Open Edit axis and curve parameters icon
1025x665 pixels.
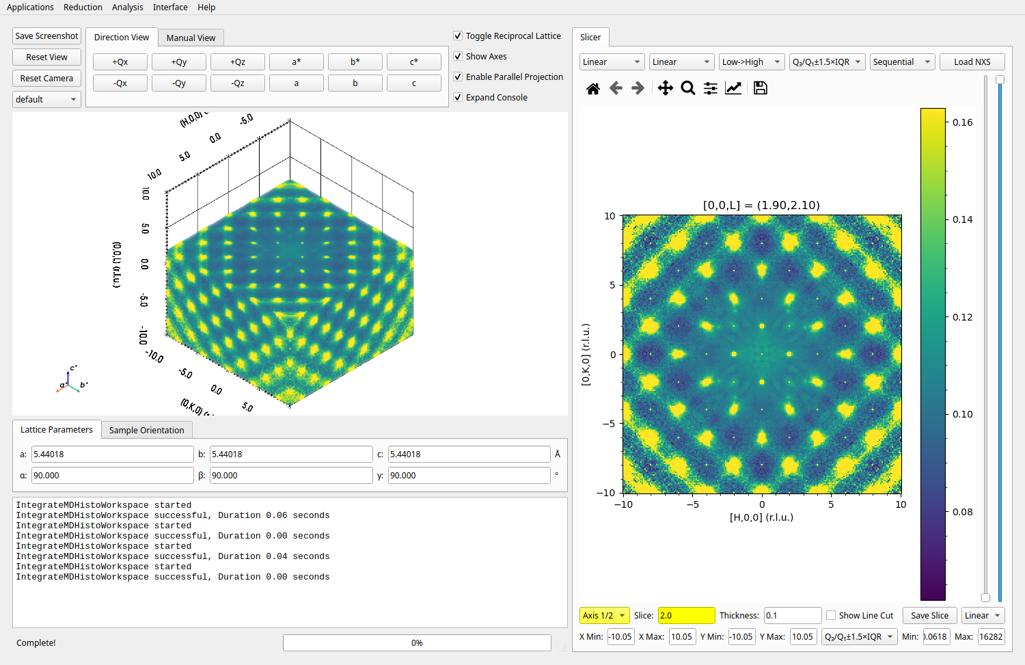733,88
